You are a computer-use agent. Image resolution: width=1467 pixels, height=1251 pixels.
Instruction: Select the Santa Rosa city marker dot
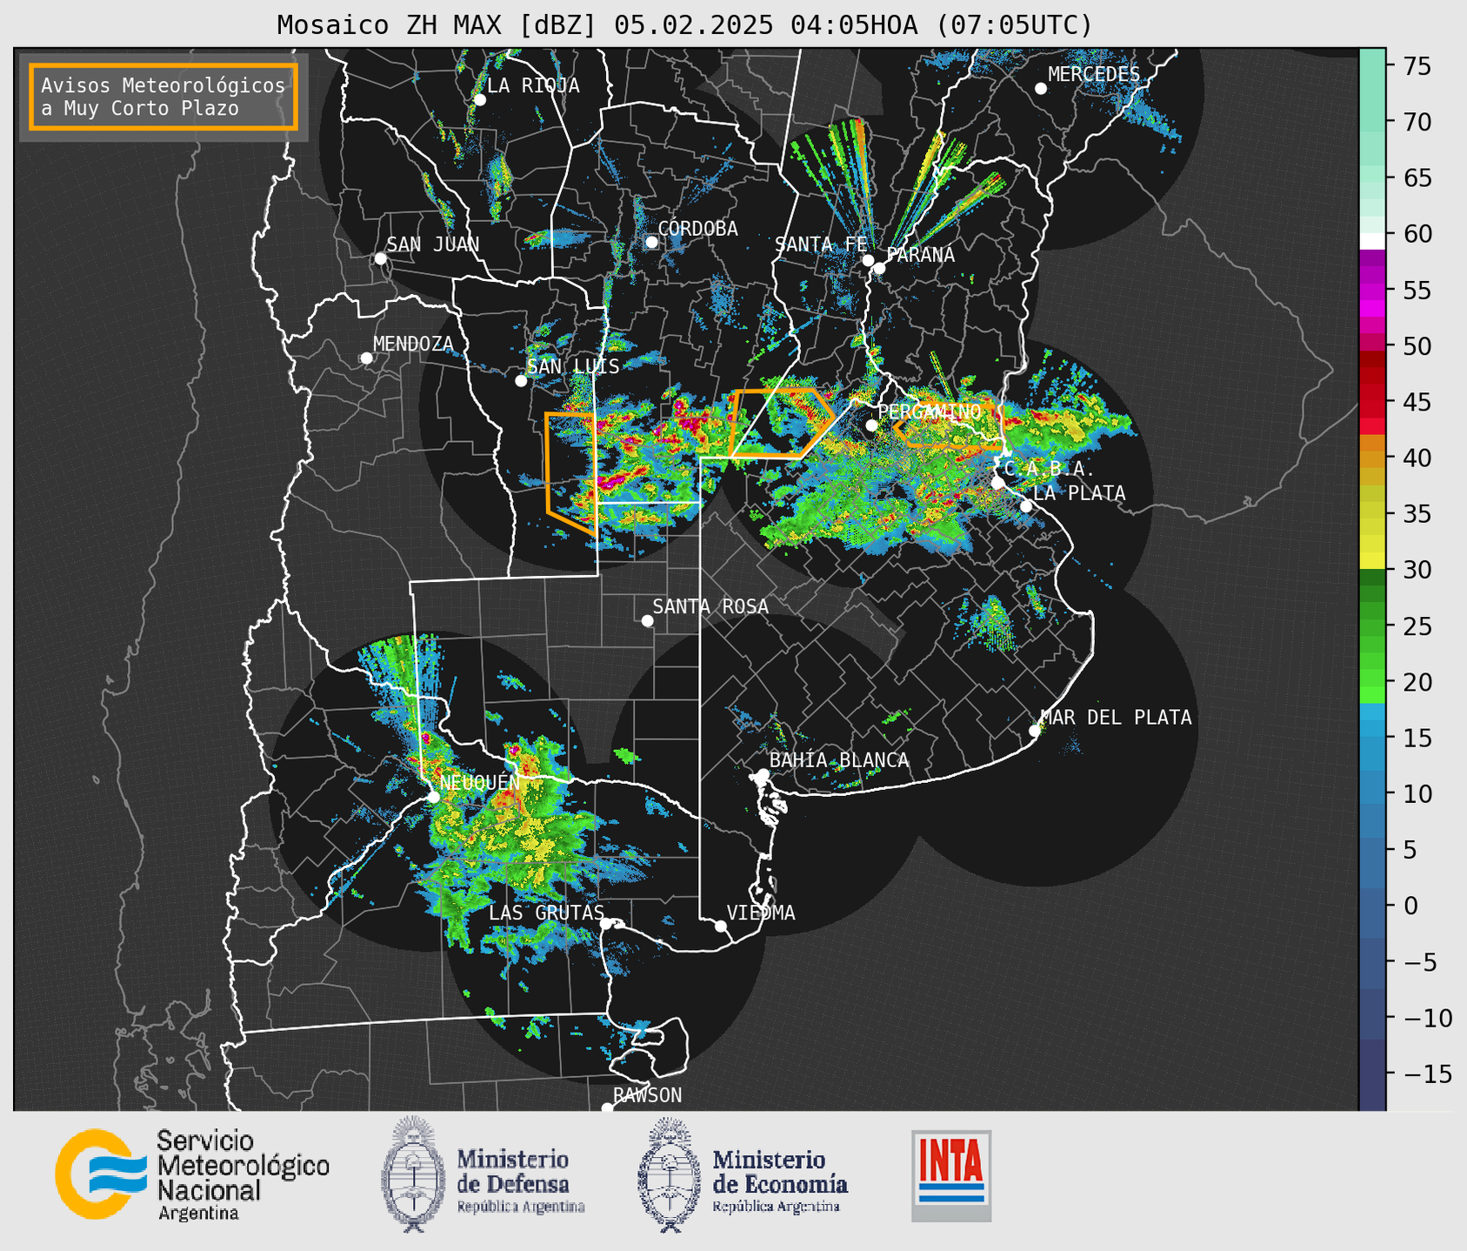[647, 620]
